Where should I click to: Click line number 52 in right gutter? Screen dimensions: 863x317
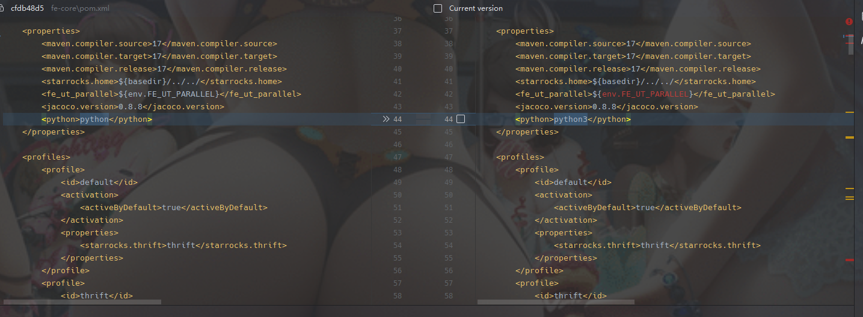coord(448,220)
